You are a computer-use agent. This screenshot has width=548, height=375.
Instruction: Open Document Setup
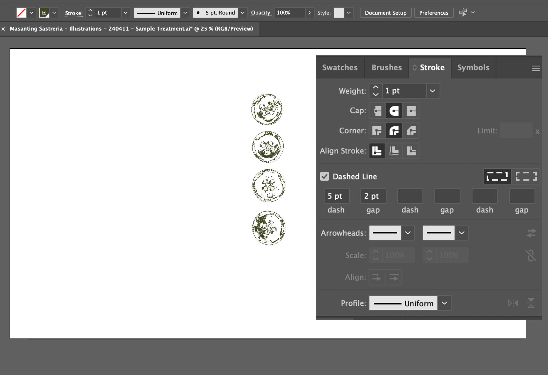(x=386, y=12)
